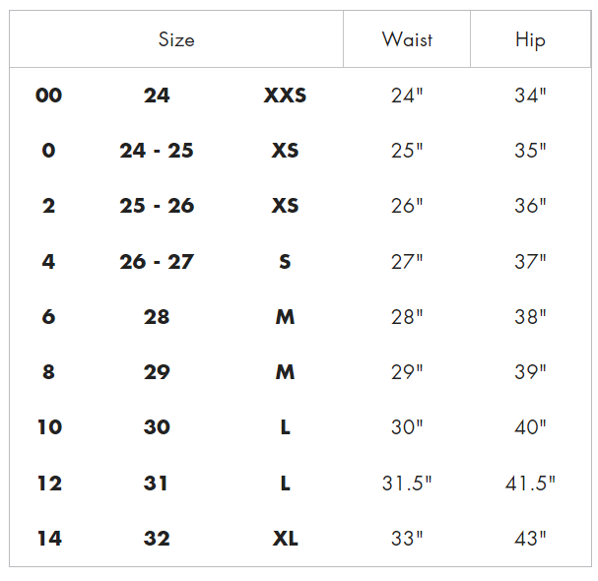The width and height of the screenshot is (598, 581).
Task: Select numeric size 8
Action: point(49,372)
